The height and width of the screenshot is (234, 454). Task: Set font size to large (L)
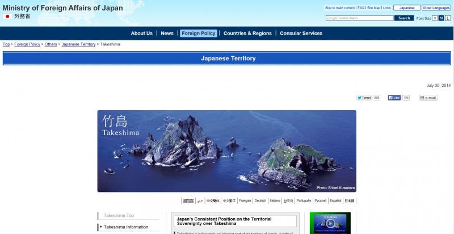[448, 18]
